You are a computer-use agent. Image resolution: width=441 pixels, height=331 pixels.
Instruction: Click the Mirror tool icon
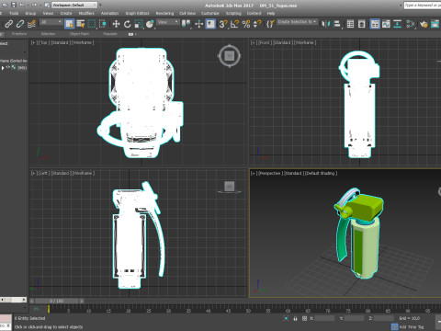(325, 24)
